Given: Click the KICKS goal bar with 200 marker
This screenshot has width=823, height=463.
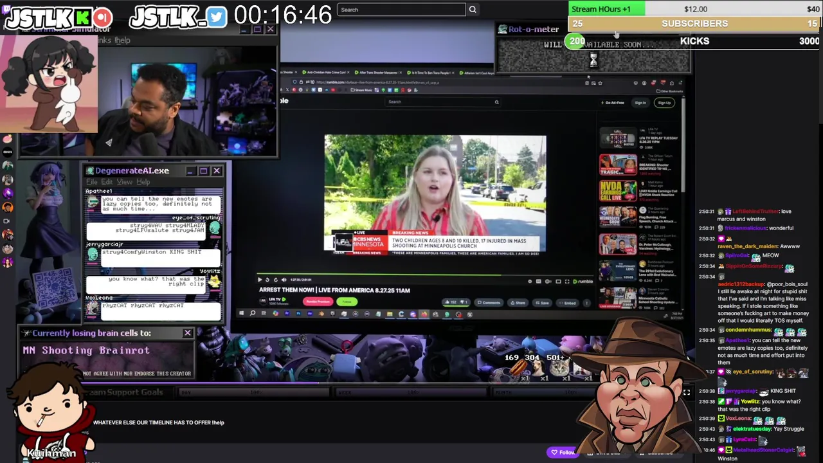Looking at the screenshot, I should [694, 41].
